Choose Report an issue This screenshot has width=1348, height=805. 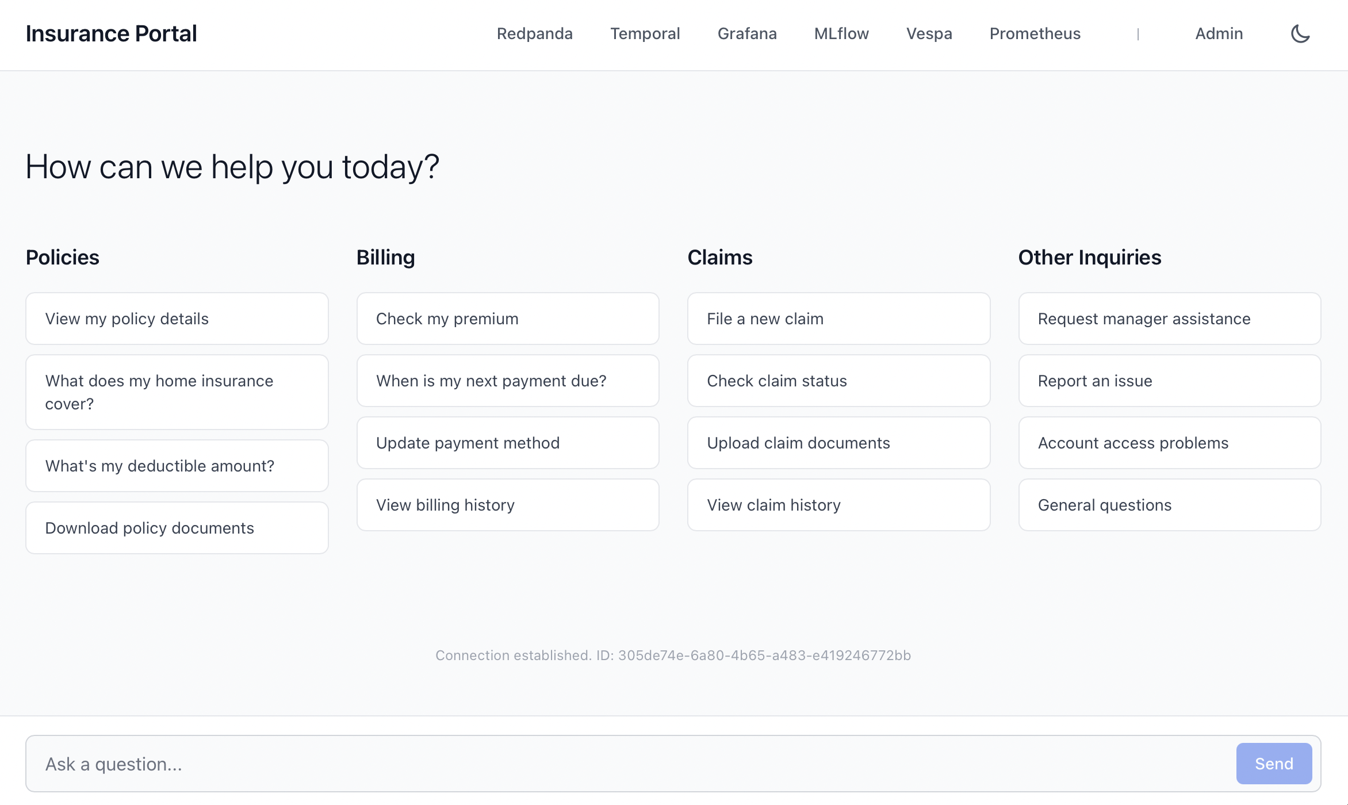(1170, 381)
